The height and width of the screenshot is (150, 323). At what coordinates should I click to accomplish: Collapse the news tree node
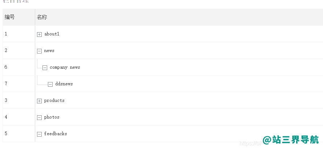[39, 51]
